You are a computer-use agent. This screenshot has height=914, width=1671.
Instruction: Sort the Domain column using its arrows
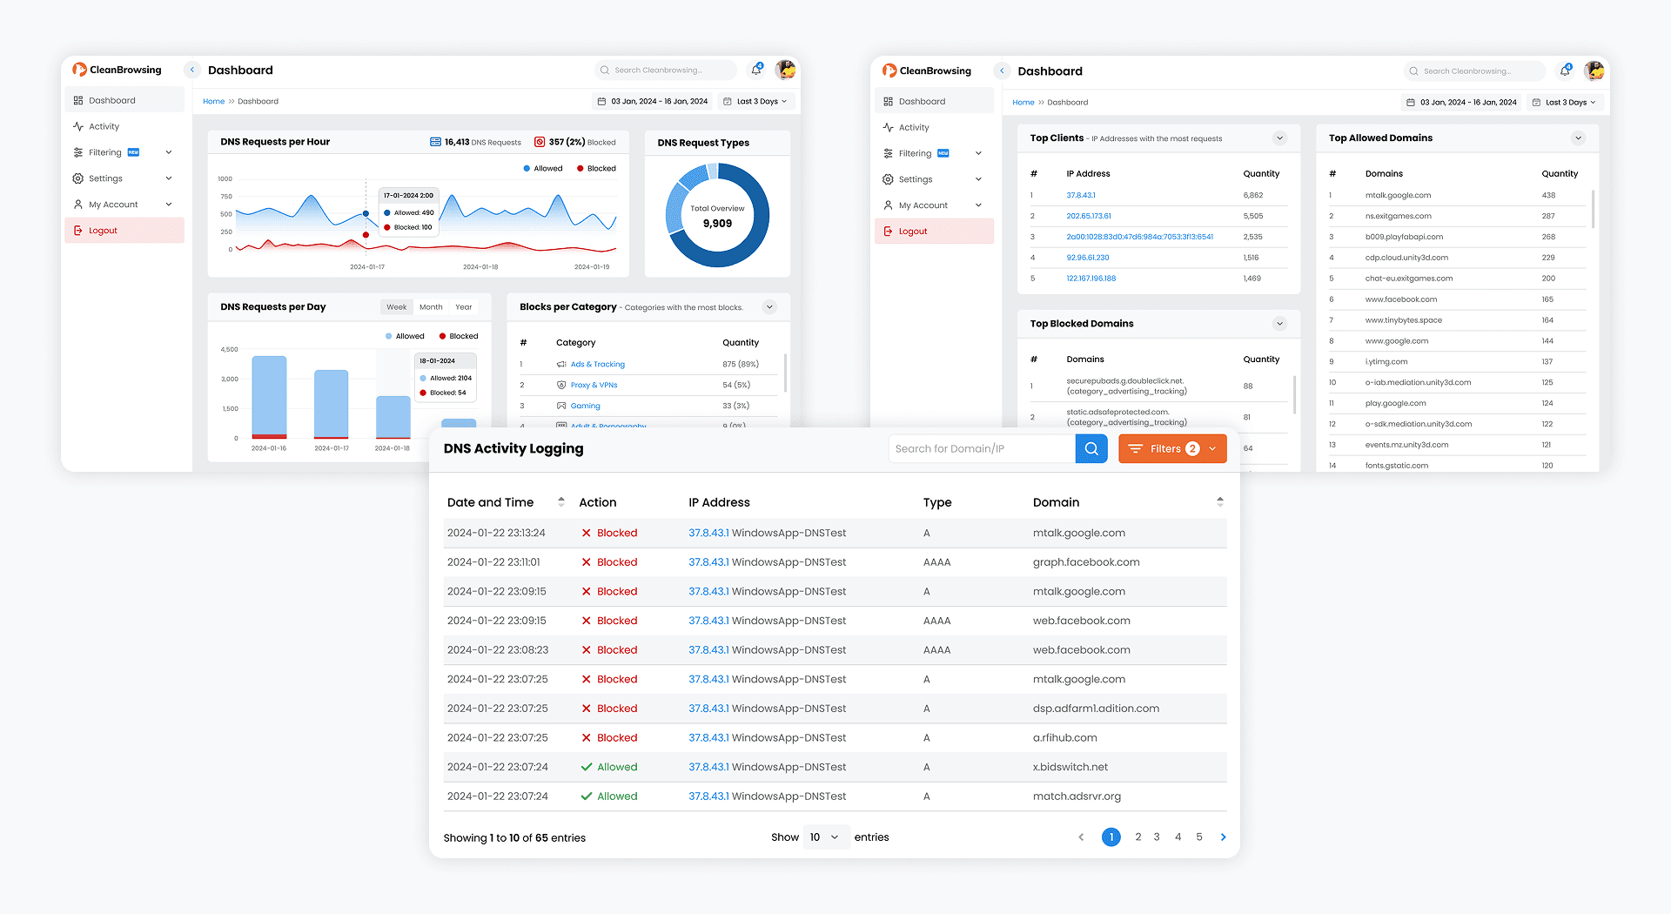pos(1219,502)
